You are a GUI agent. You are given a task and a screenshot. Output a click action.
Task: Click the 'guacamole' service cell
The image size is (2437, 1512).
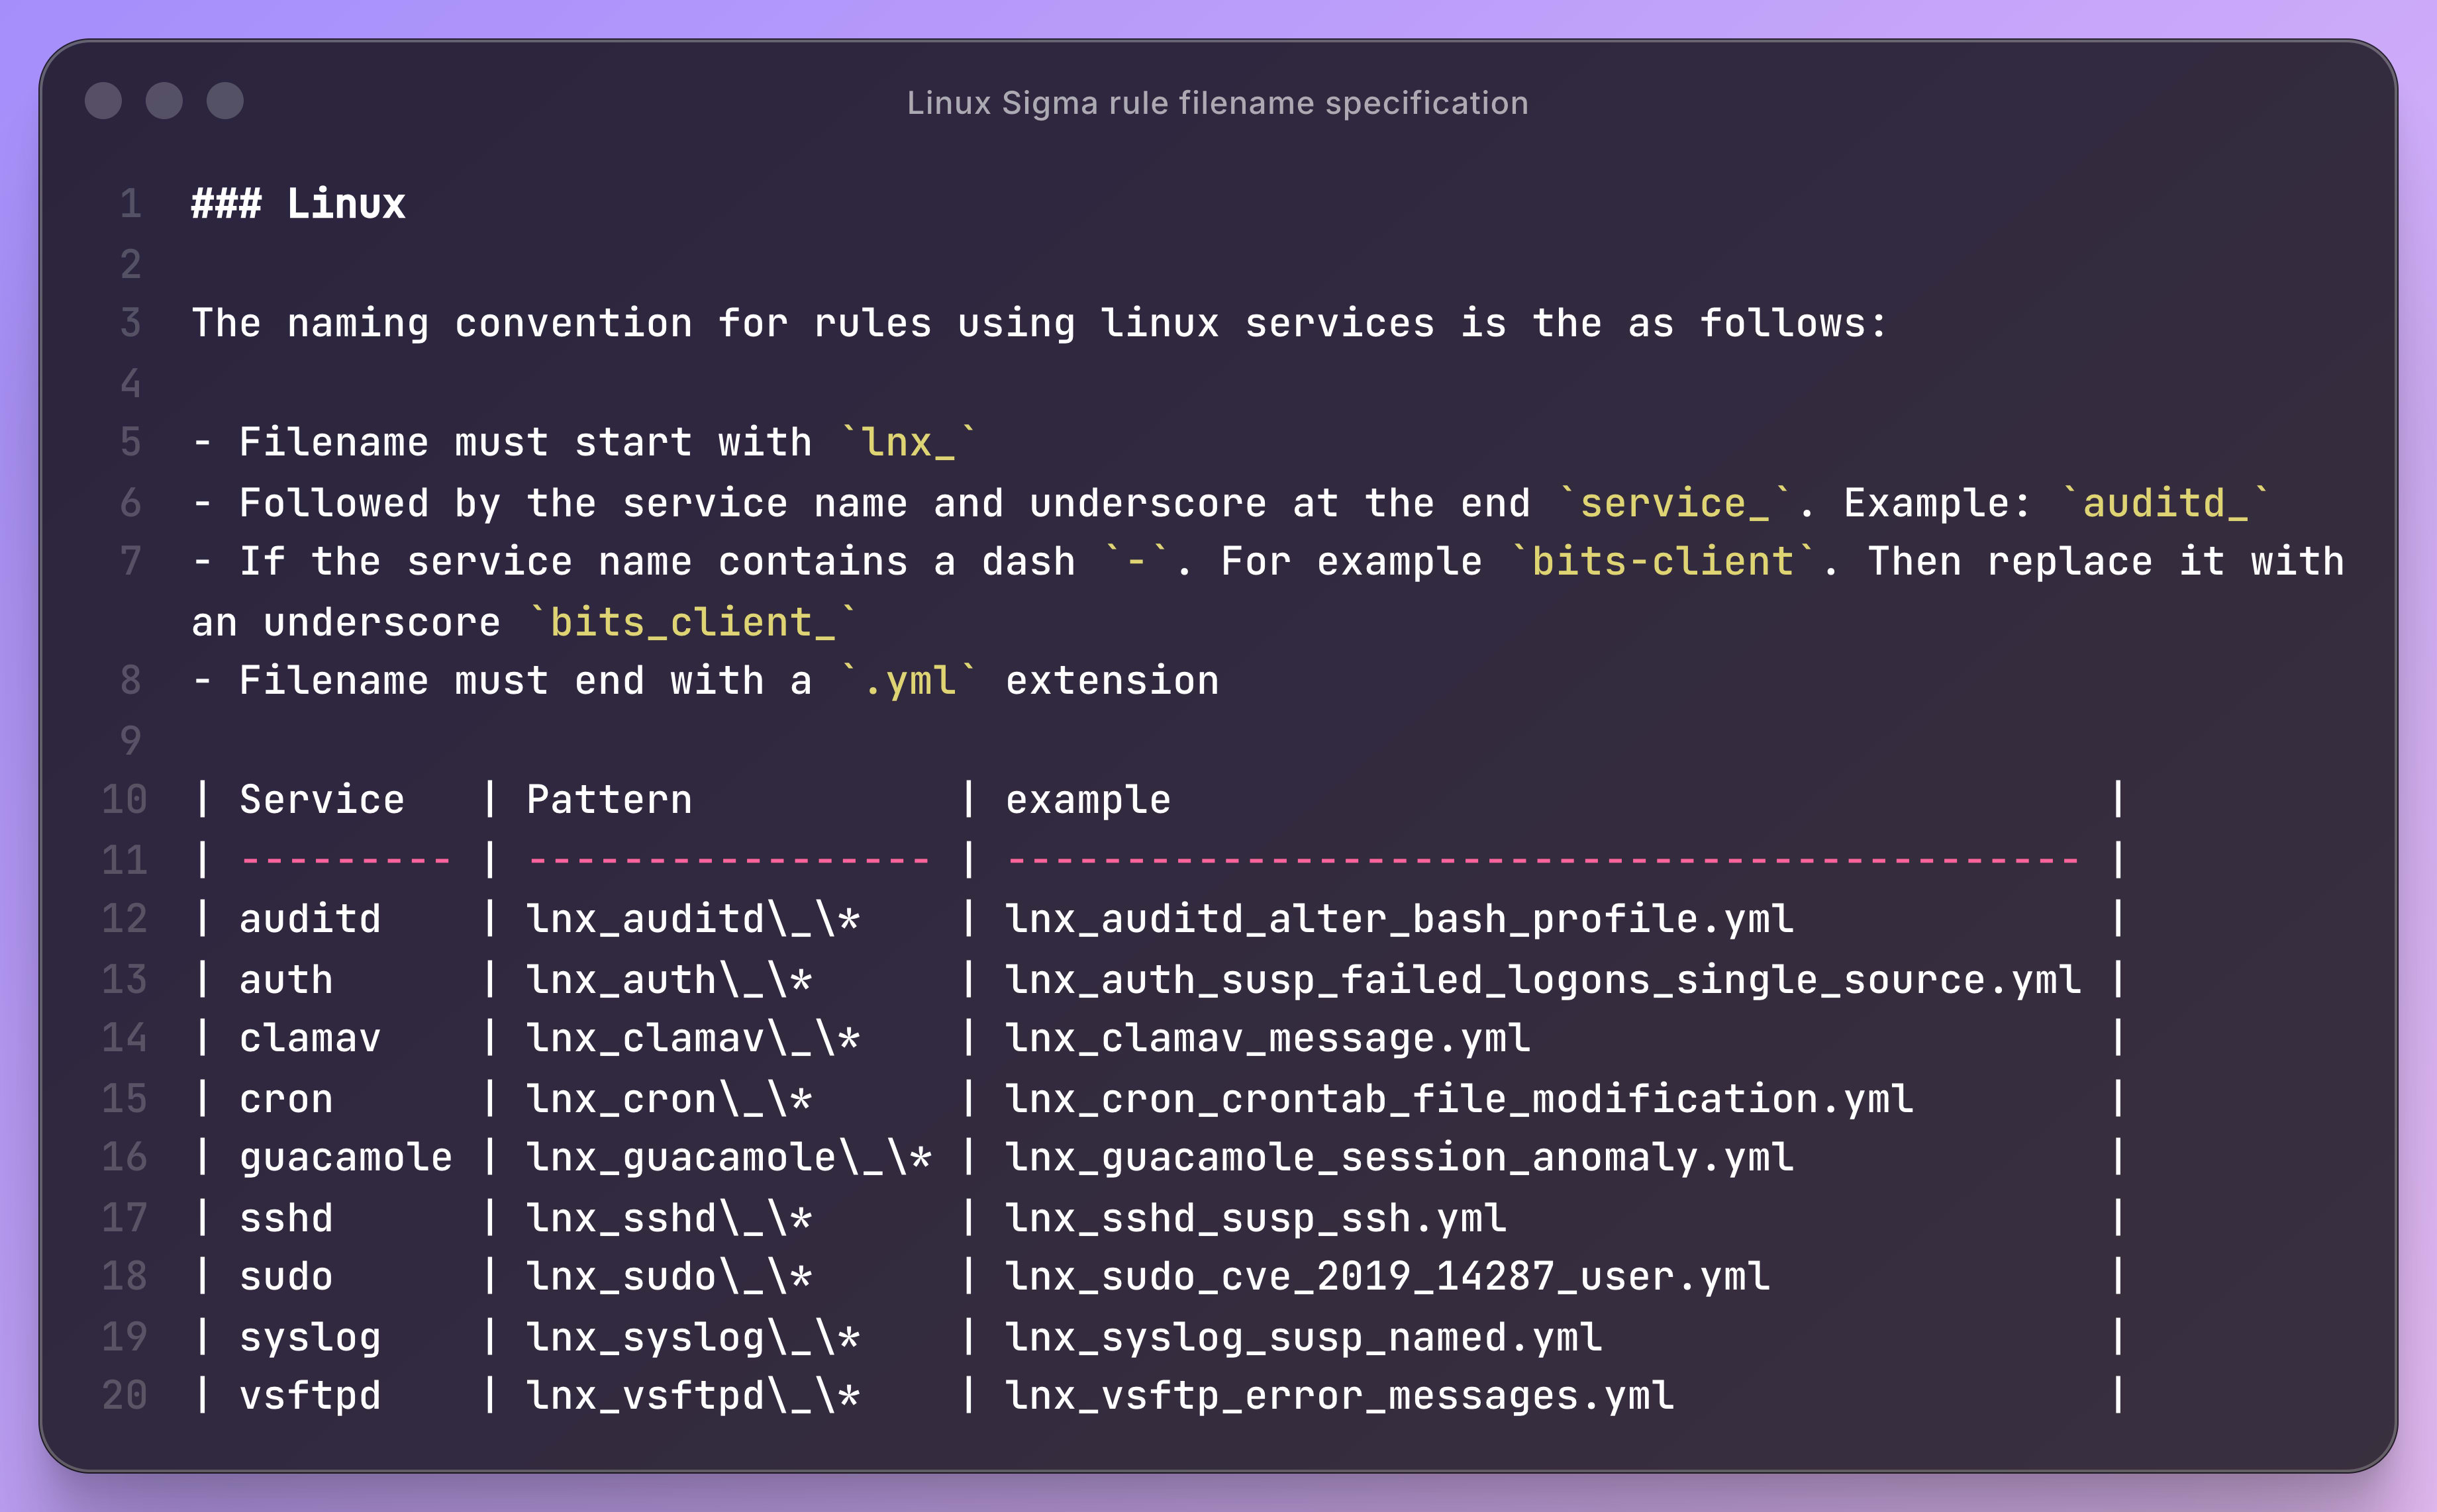(x=345, y=1157)
